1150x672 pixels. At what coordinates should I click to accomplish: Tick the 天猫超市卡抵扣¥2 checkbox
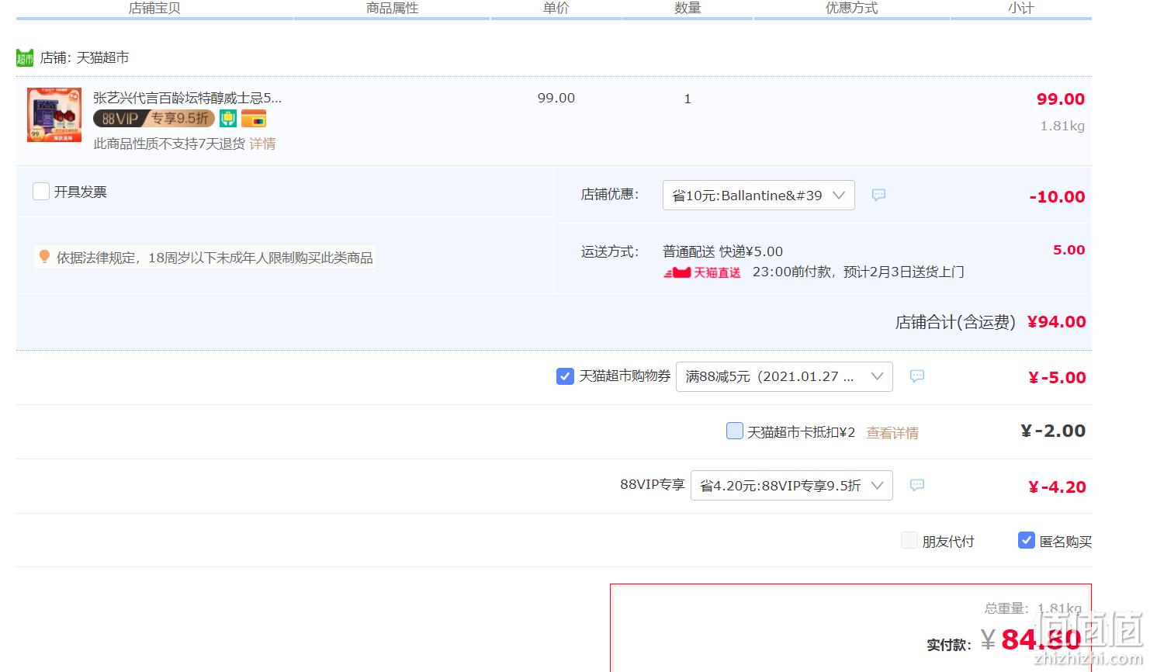734,431
